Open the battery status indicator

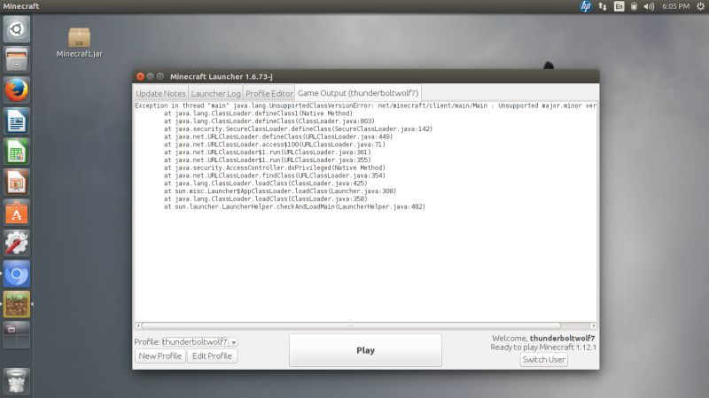(x=634, y=6)
